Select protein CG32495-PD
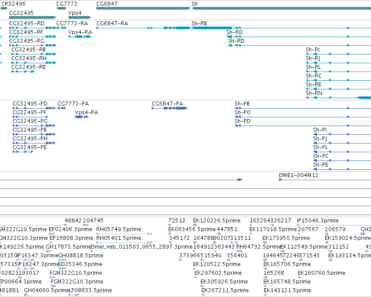The width and height of the screenshot is (371, 297). coord(30,104)
